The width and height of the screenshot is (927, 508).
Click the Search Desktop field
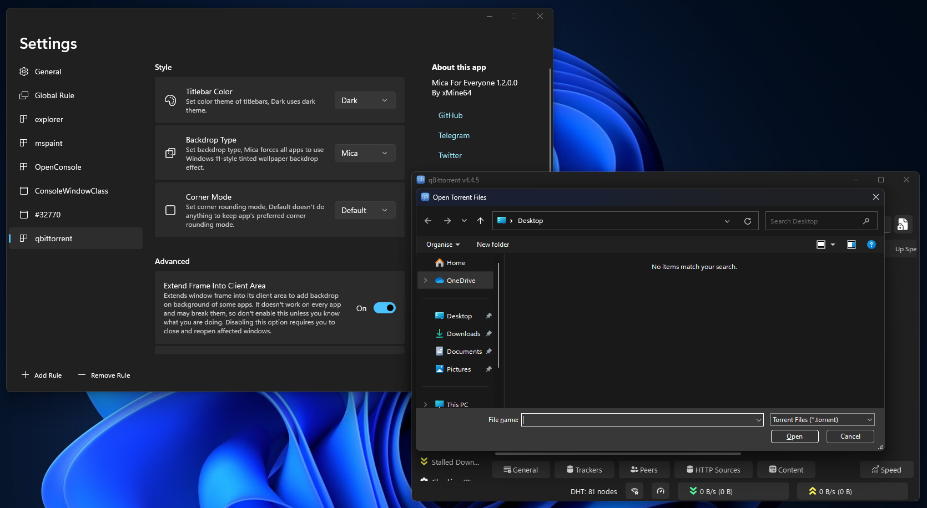pyautogui.click(x=821, y=221)
